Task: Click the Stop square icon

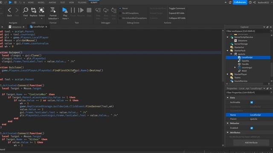Action: click(89, 10)
